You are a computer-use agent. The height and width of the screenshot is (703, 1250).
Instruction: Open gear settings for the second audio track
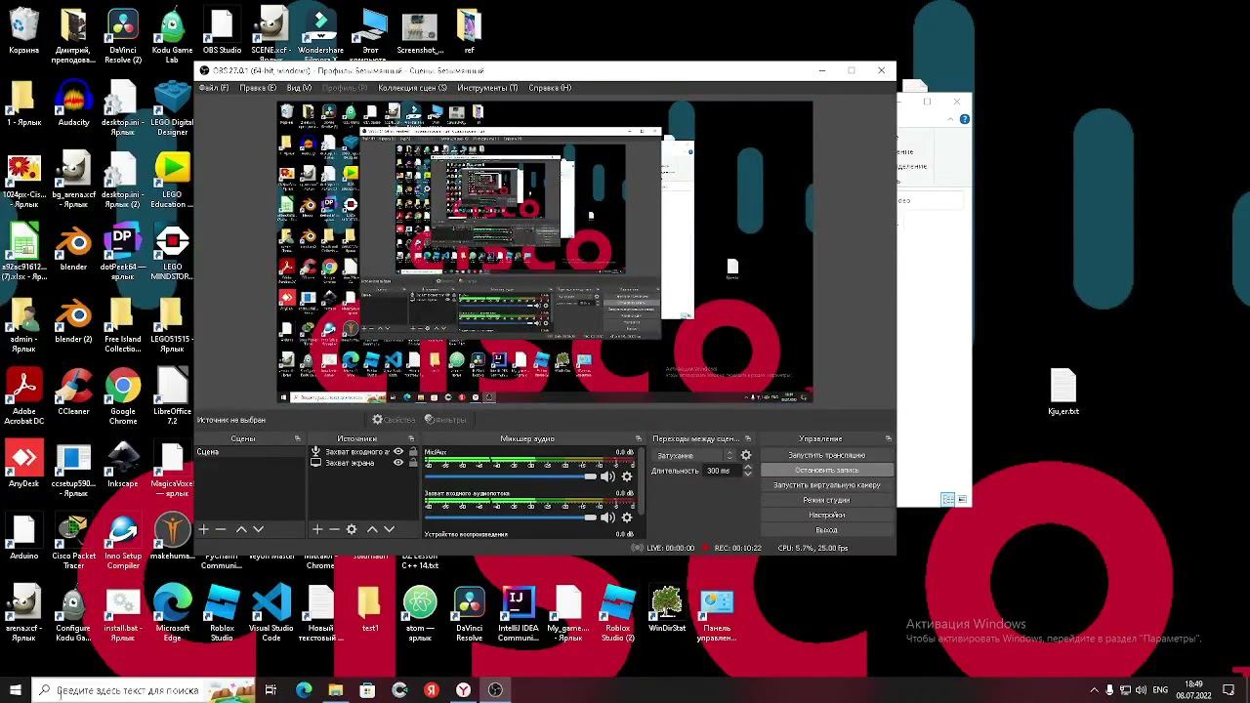pos(627,517)
